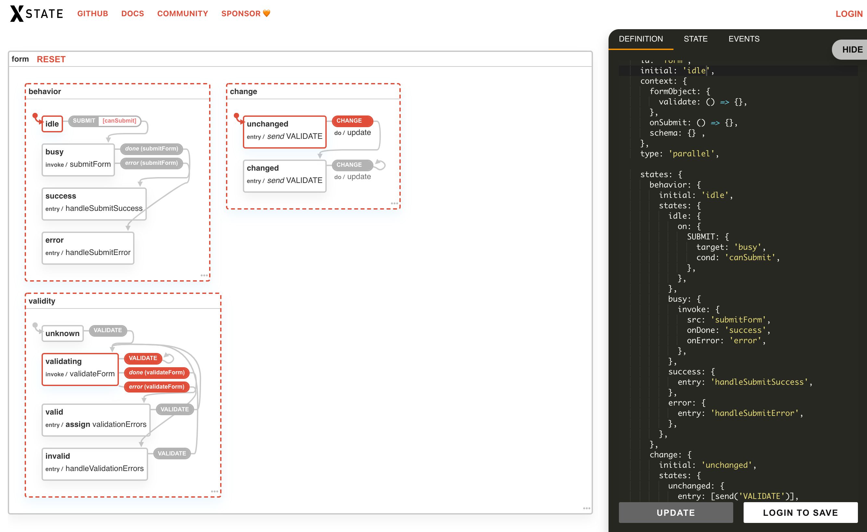The image size is (867, 532).
Task: Select the busy state node
Action: pos(78,159)
